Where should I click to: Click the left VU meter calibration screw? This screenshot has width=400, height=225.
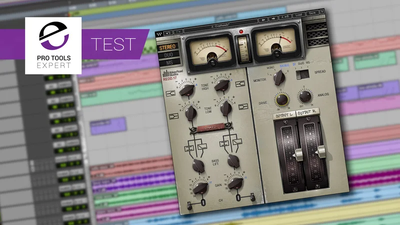[212, 63]
